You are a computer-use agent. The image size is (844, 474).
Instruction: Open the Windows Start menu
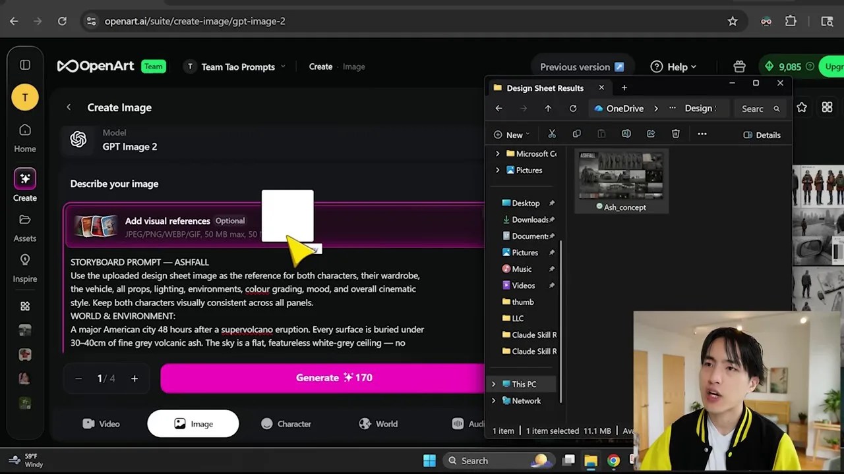429,461
